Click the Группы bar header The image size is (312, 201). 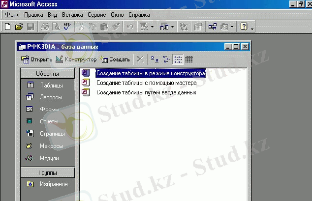click(x=48, y=172)
